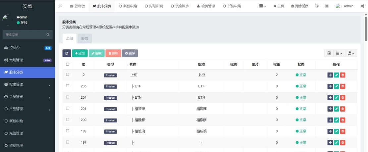The width and height of the screenshot is (368, 152).
Task: Click the red delete icon for row ID 2
Action: 342,75
